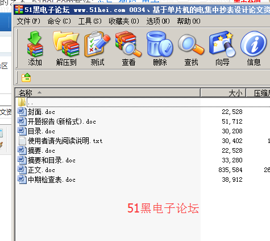
Task: Go up one folder level icon
Action: tap(26, 77)
